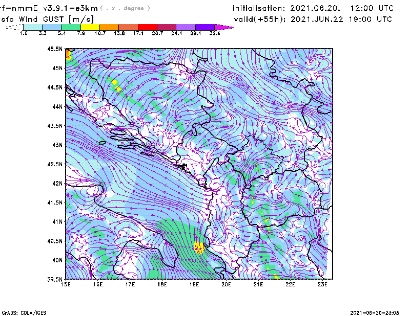Pick the crimson 20.7–24.4 legend swatch
Screen dimensions: 410x316
167,27
